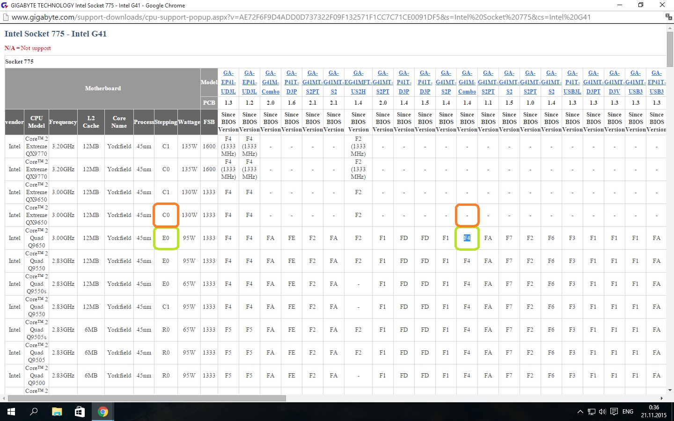
Task: Click the Google Chrome taskbar icon
Action: (x=103, y=412)
